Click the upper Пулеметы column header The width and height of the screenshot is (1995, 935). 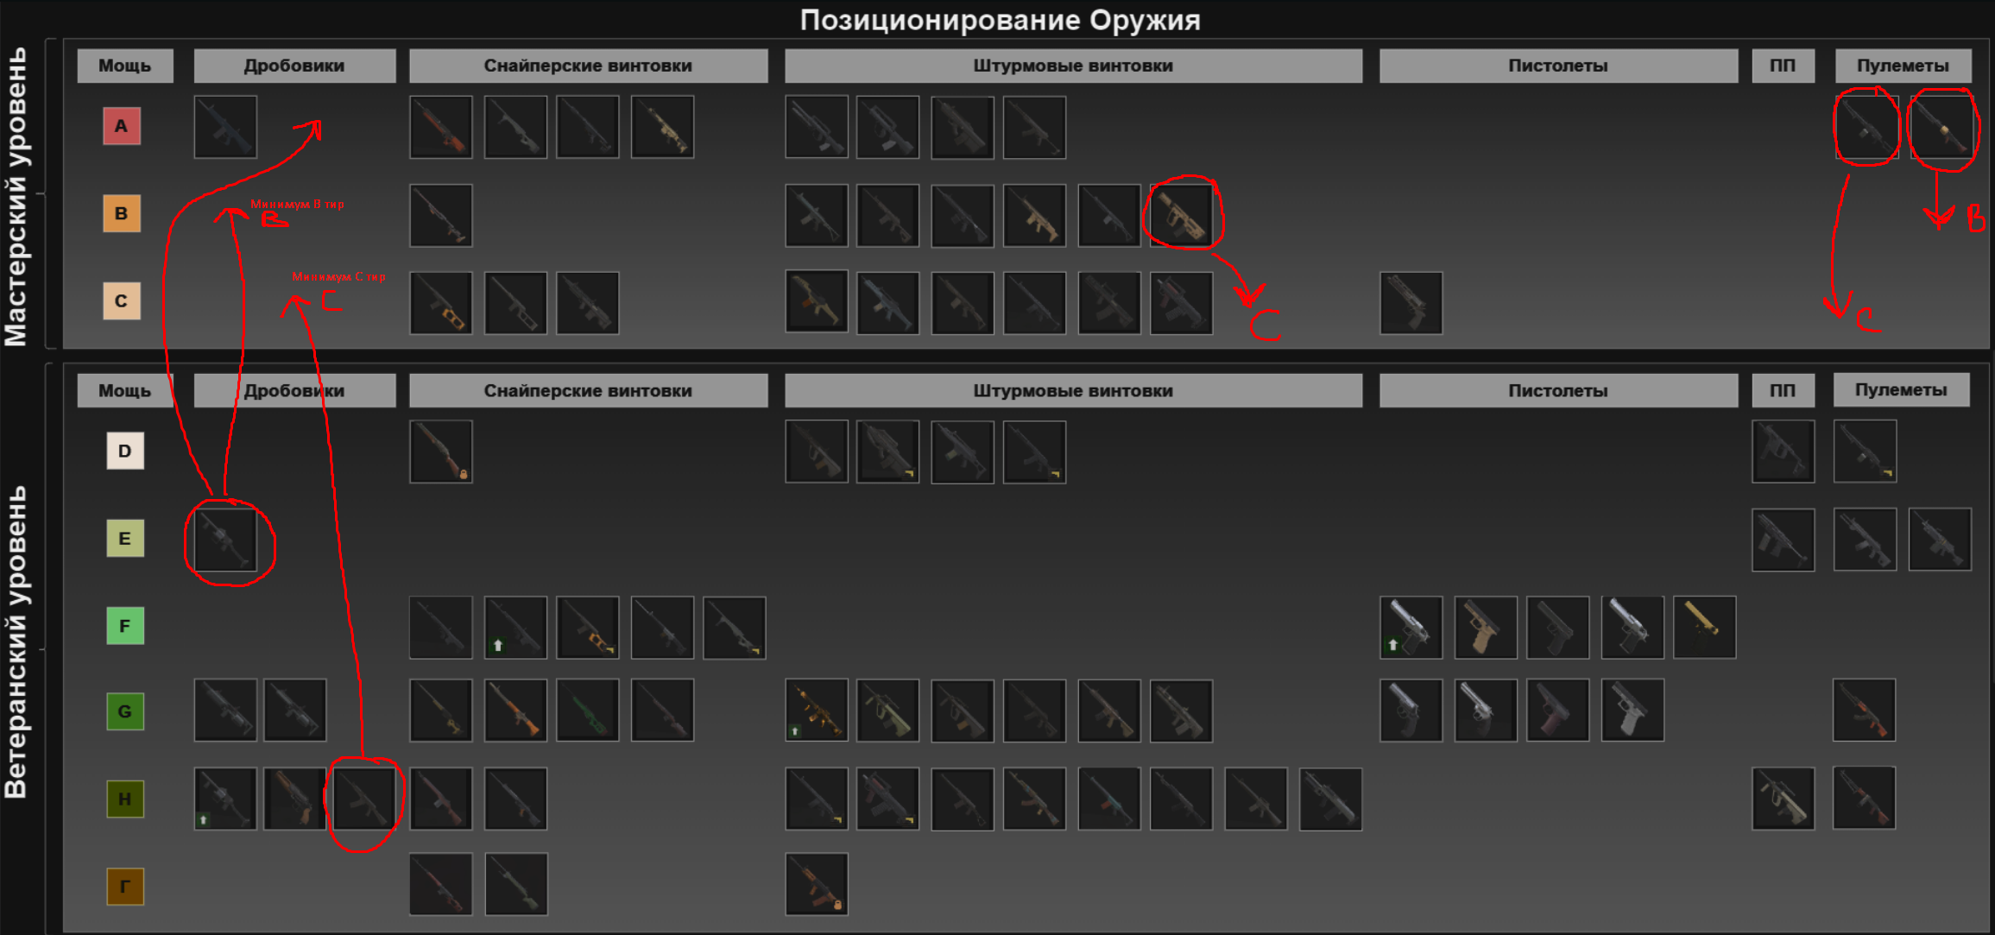pyautogui.click(x=1903, y=66)
